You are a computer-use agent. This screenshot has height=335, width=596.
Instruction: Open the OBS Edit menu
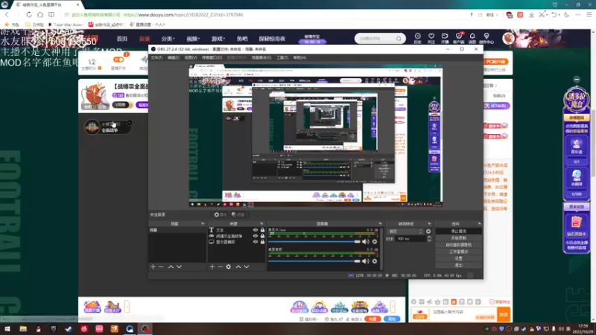click(174, 58)
